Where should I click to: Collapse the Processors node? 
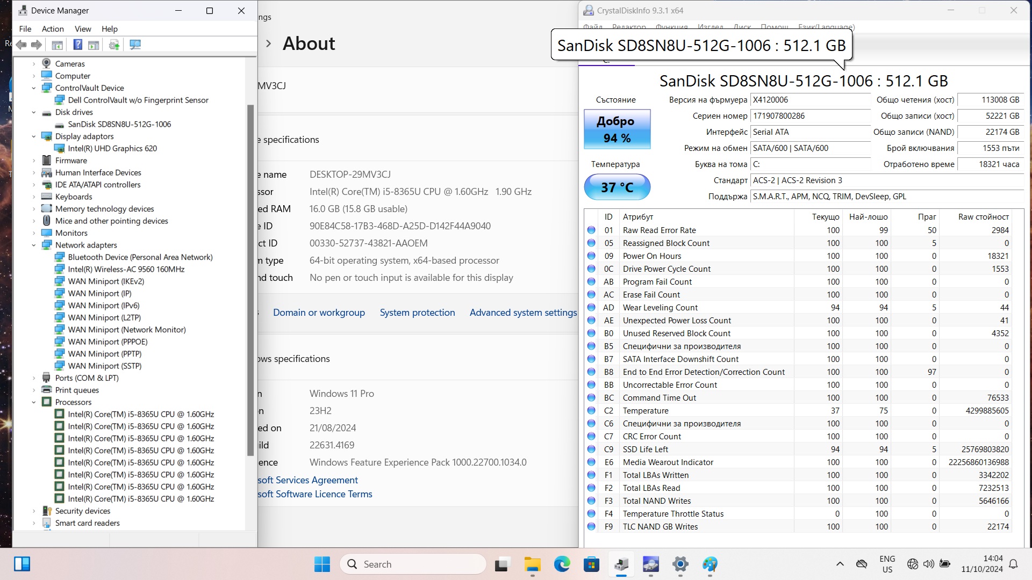click(x=34, y=402)
